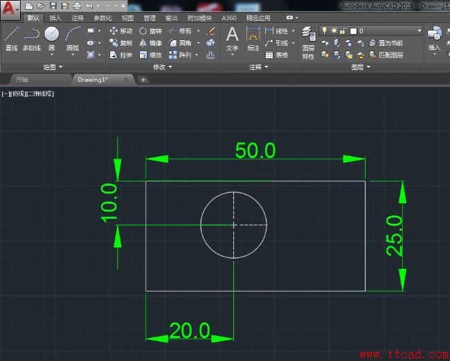Open the layer selection dropdown
Viewport: 450px width, 361px height.
click(x=419, y=30)
